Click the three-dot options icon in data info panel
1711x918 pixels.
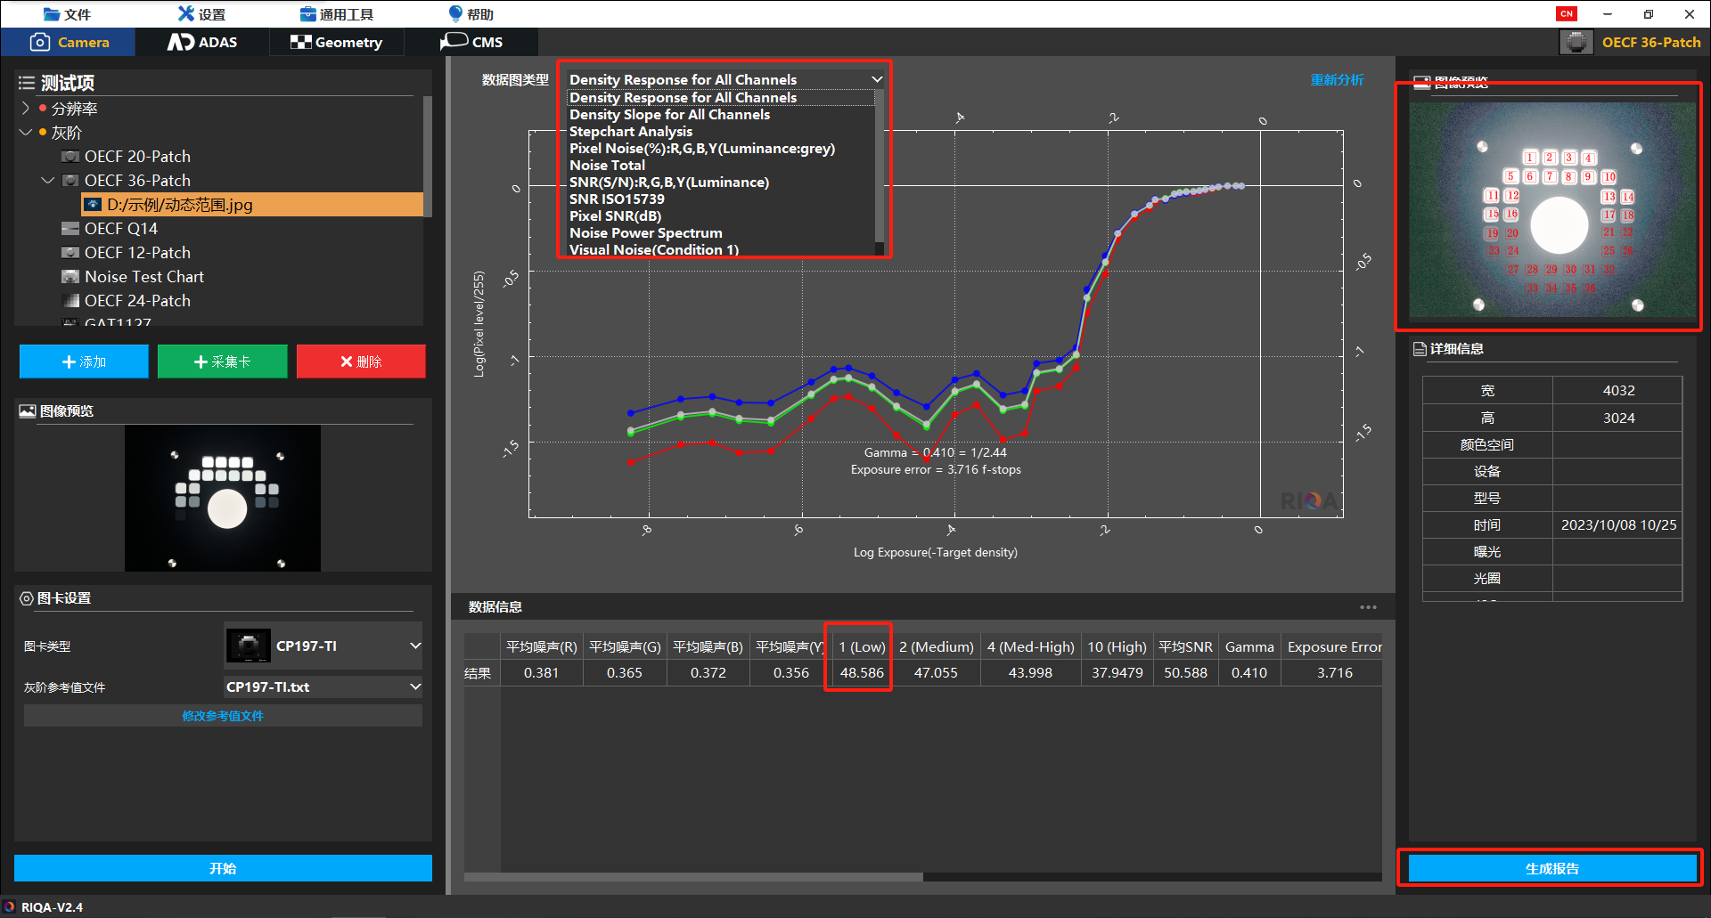click(x=1368, y=607)
